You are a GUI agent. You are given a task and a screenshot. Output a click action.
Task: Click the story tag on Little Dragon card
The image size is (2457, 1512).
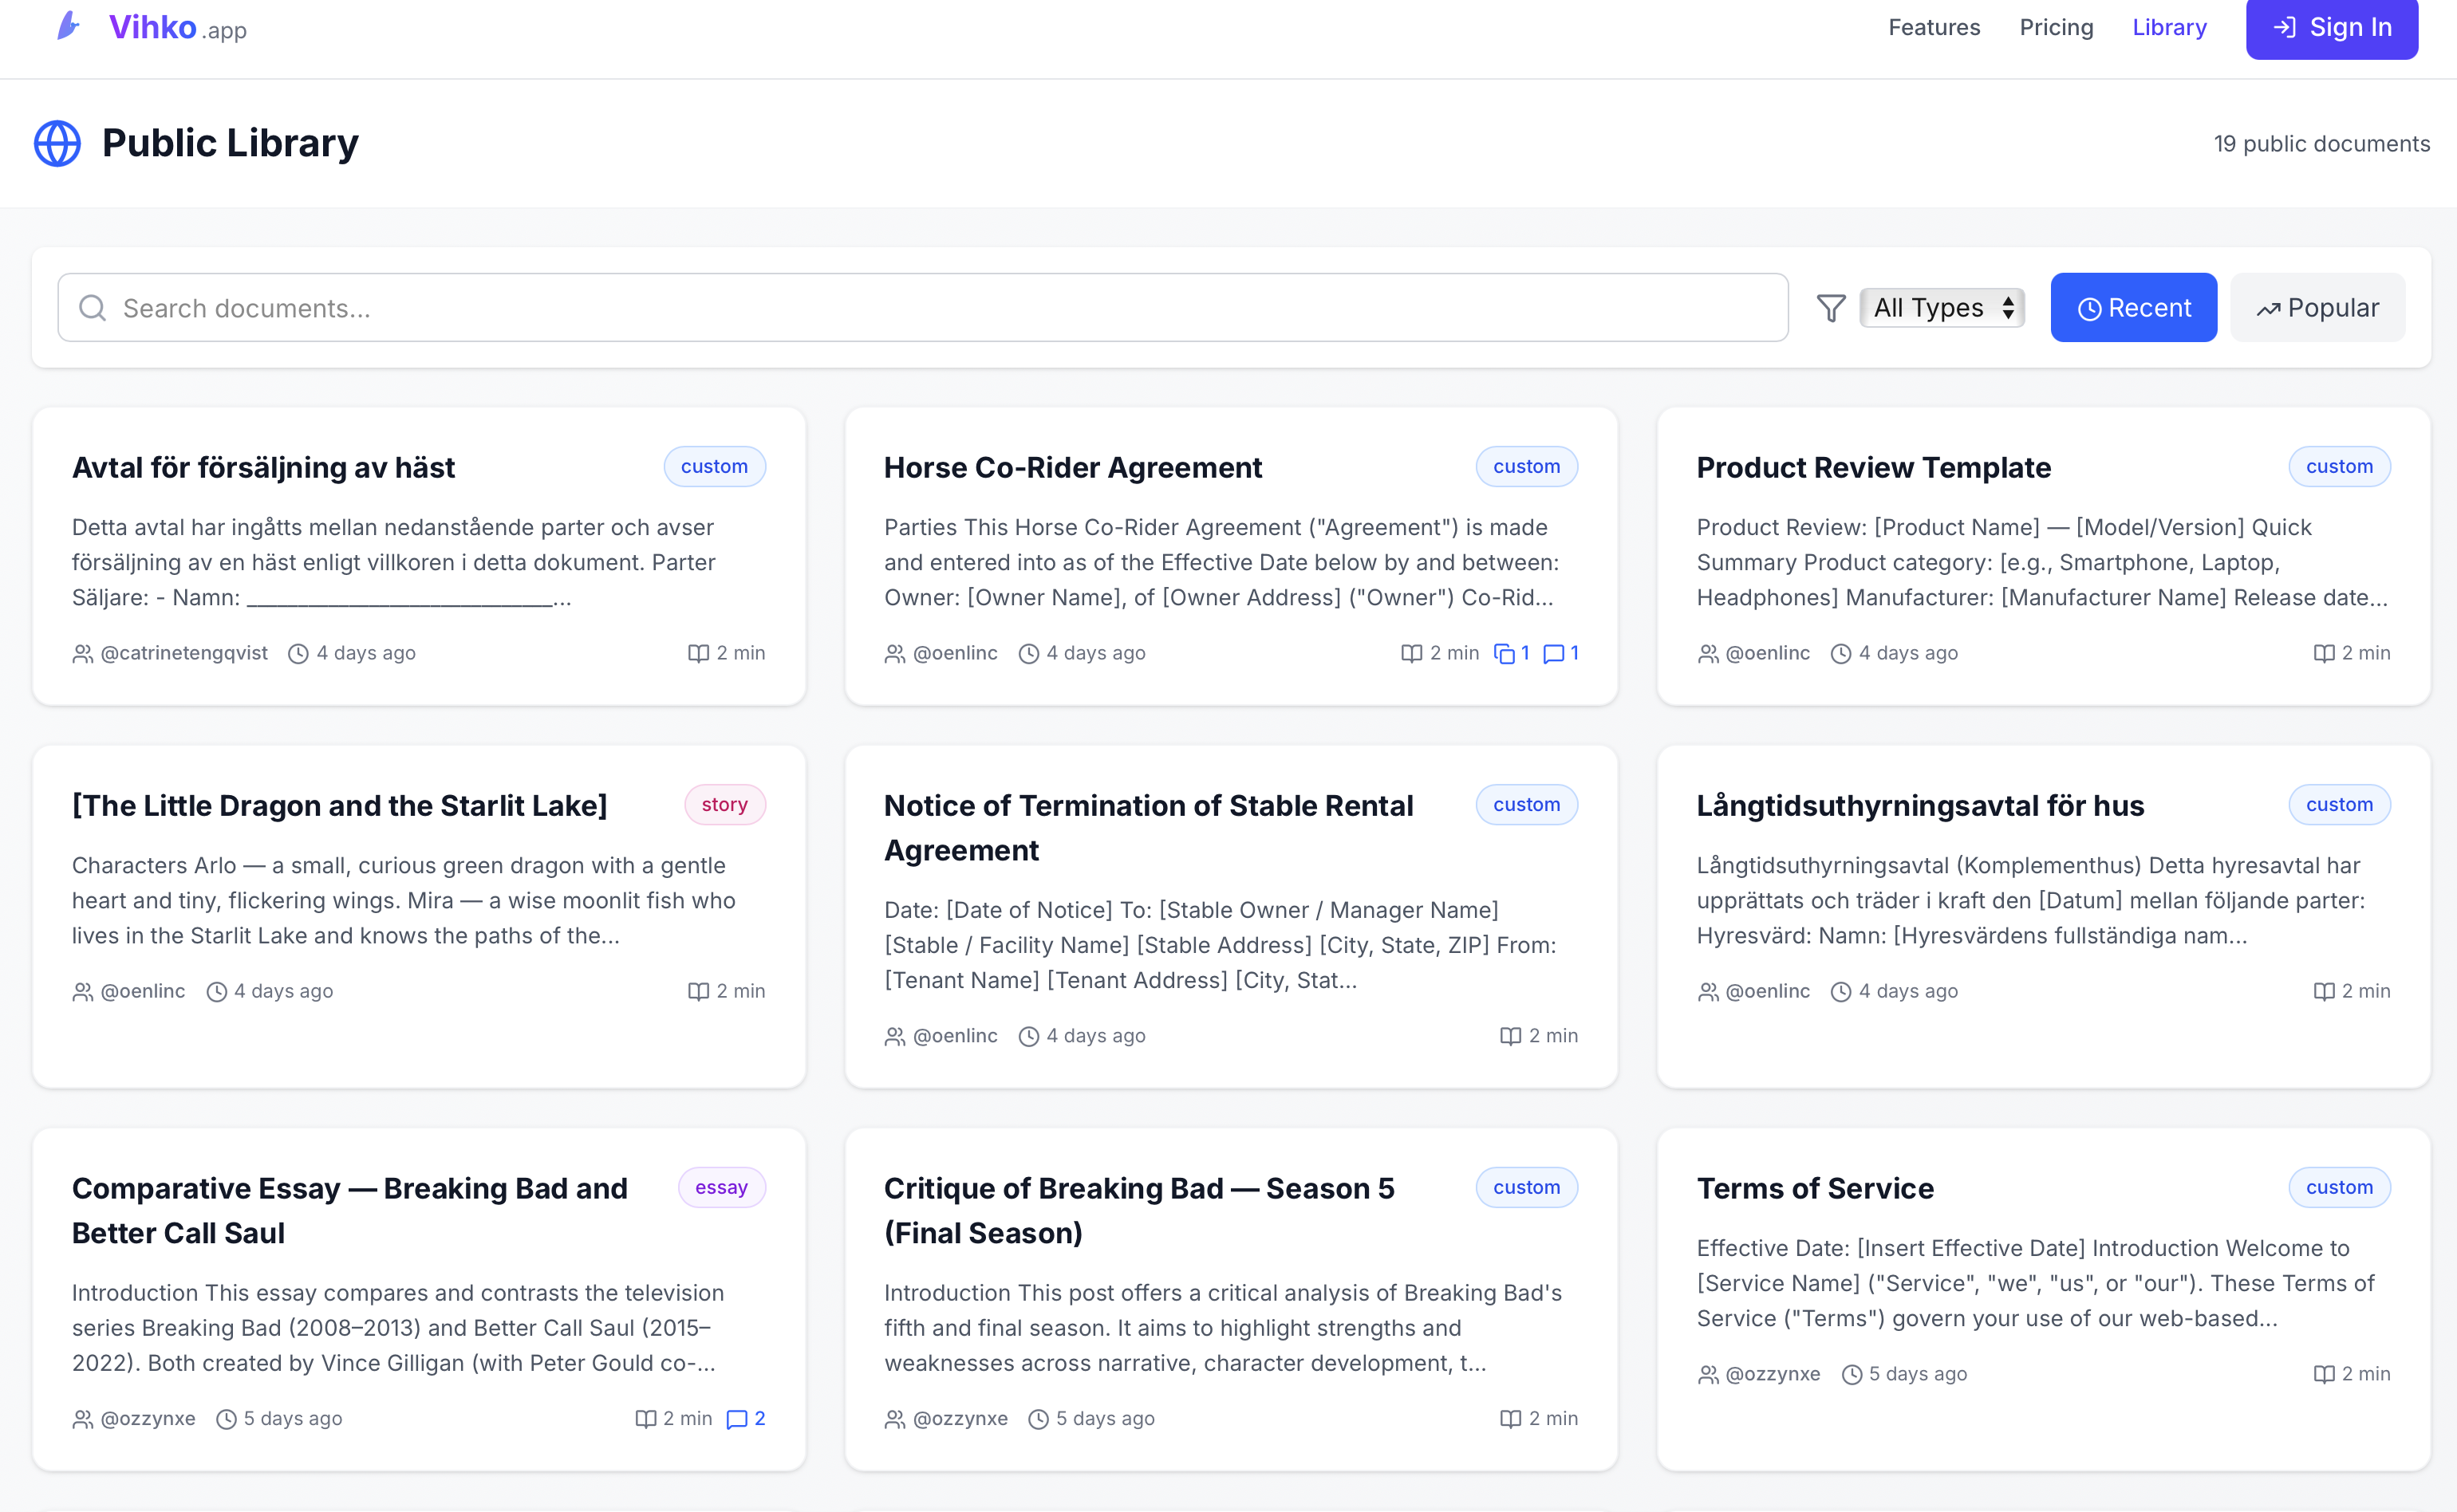(x=725, y=805)
